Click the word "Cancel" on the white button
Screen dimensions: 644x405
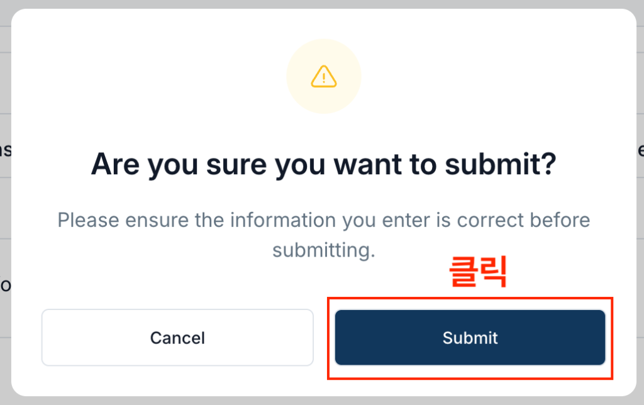[x=177, y=338]
